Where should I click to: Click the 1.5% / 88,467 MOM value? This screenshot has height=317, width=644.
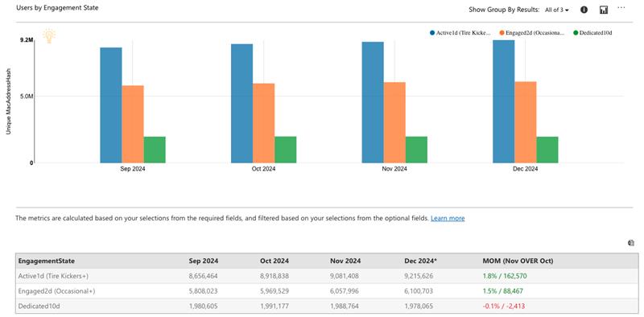(x=503, y=291)
